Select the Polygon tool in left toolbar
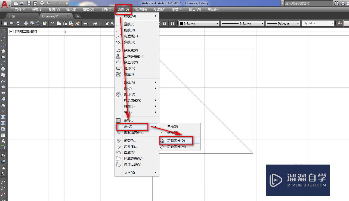Image resolution: width=349 pixels, height=201 pixels. tap(3, 51)
